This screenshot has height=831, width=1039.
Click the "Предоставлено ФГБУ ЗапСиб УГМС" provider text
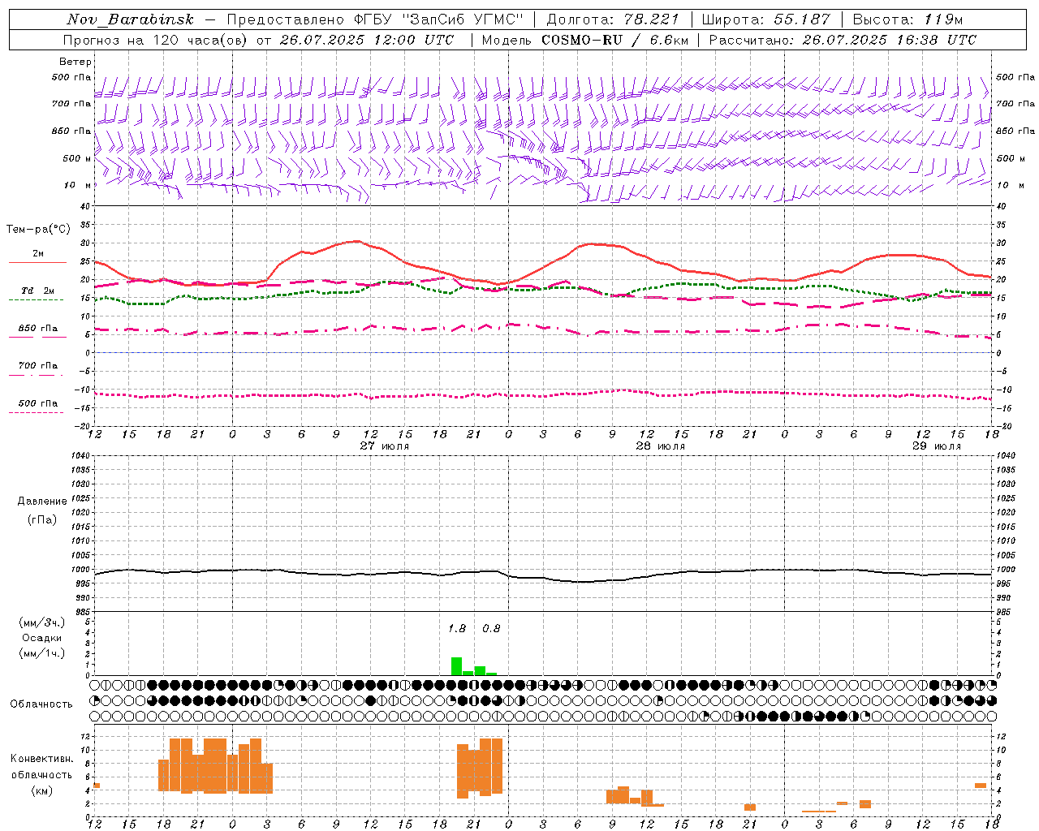point(376,19)
